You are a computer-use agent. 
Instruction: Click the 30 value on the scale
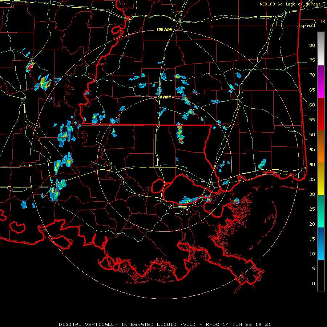click(312, 194)
